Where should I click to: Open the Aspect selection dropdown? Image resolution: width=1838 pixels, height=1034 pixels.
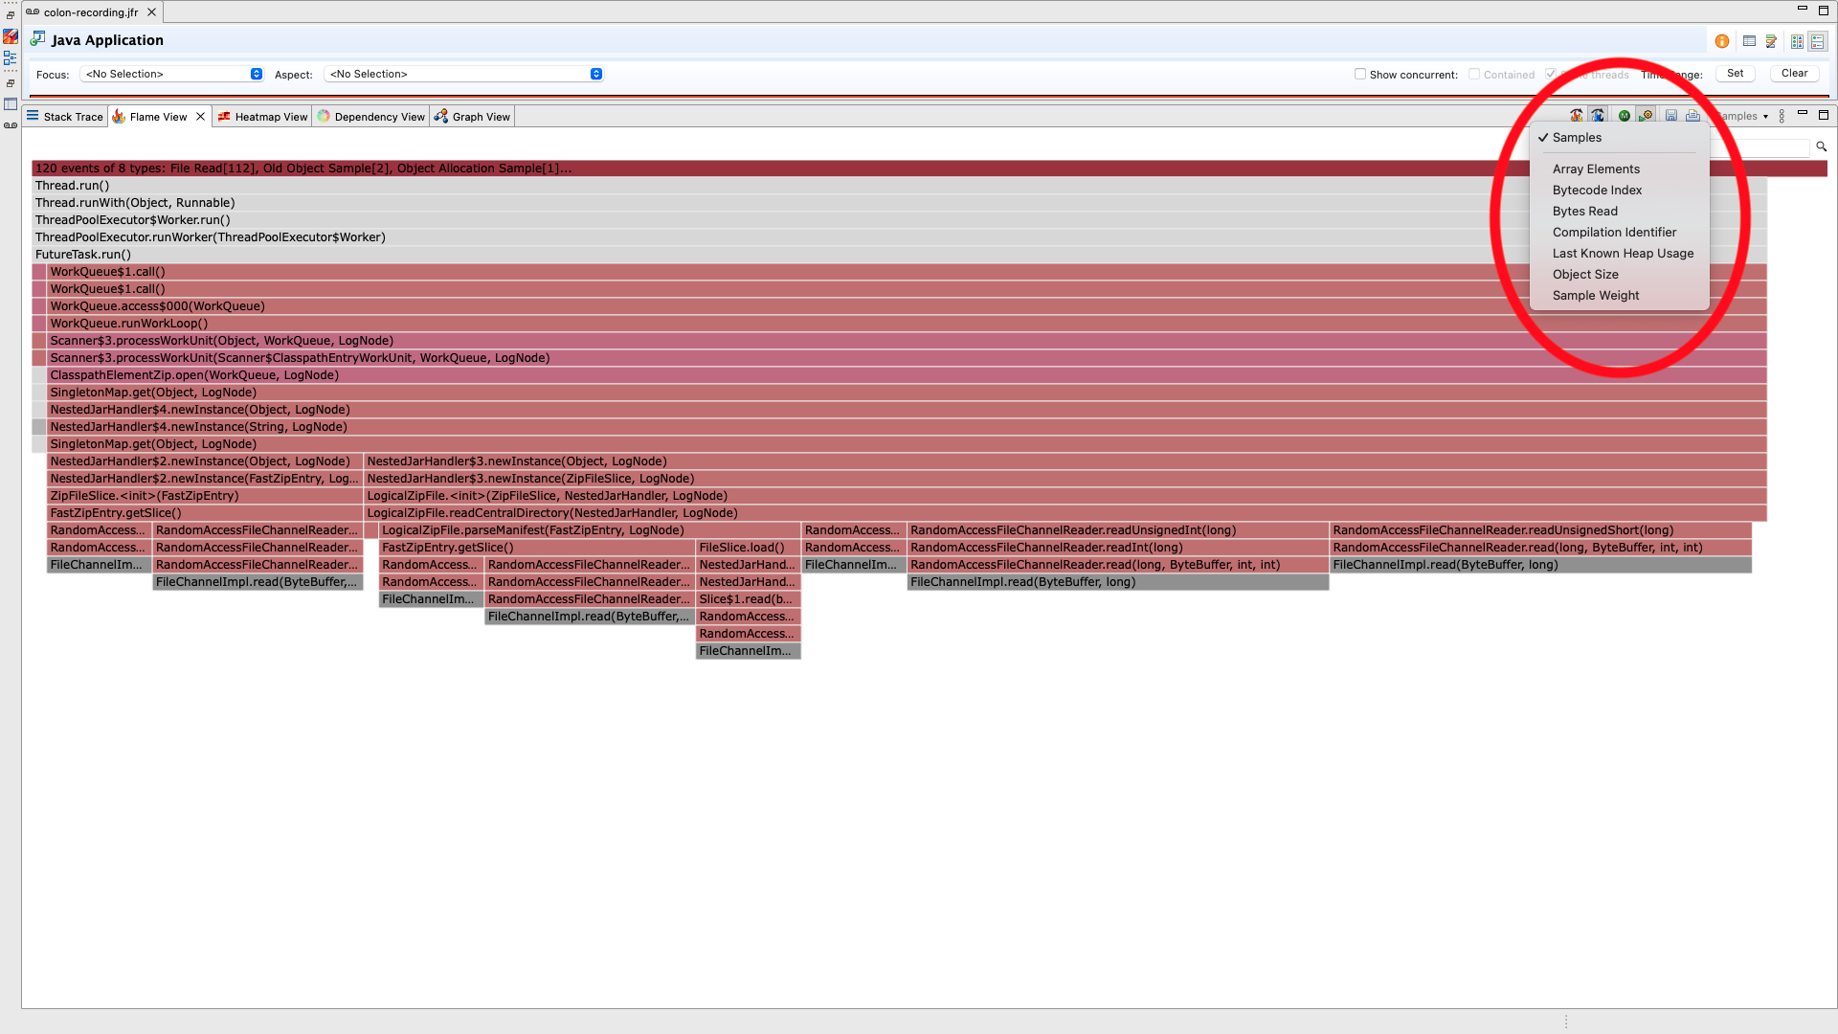[x=464, y=74]
